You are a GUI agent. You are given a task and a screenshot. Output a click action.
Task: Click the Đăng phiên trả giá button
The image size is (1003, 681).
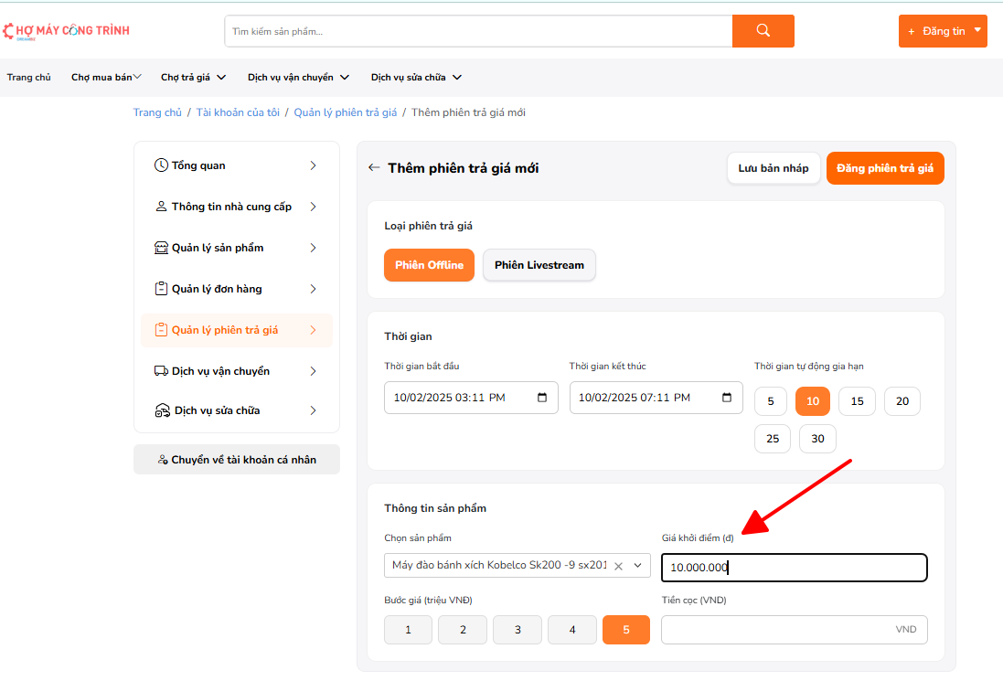[x=884, y=168]
